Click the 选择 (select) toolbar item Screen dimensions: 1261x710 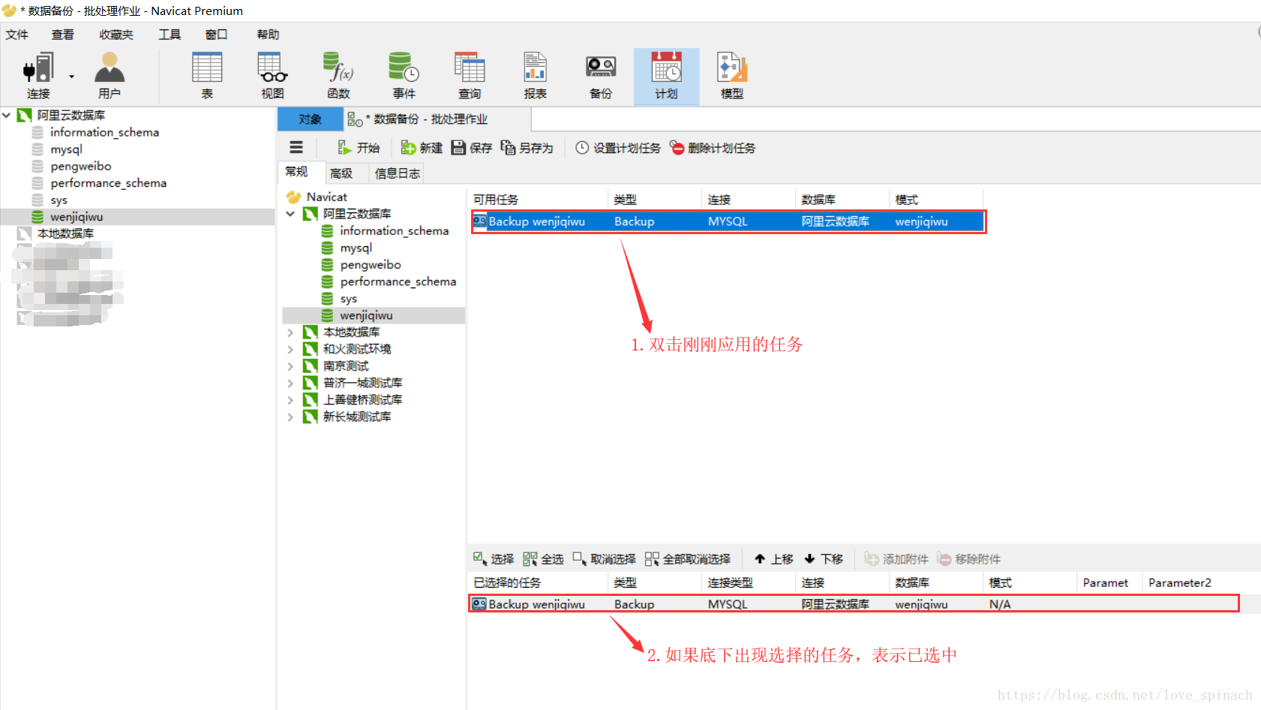(494, 559)
